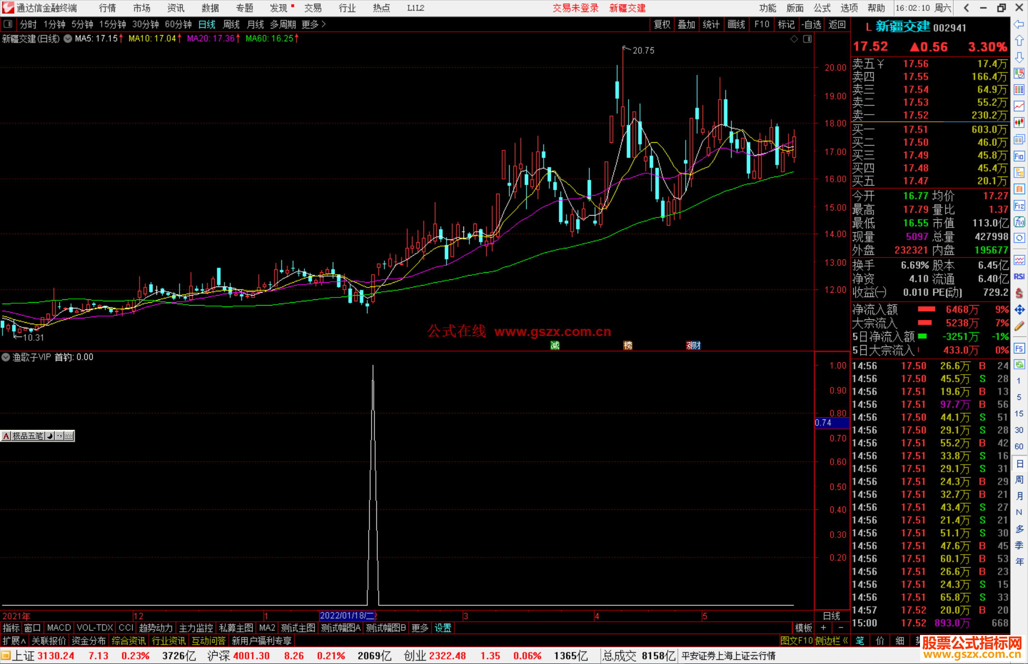Click the red S dollar icon

click(1019, 293)
